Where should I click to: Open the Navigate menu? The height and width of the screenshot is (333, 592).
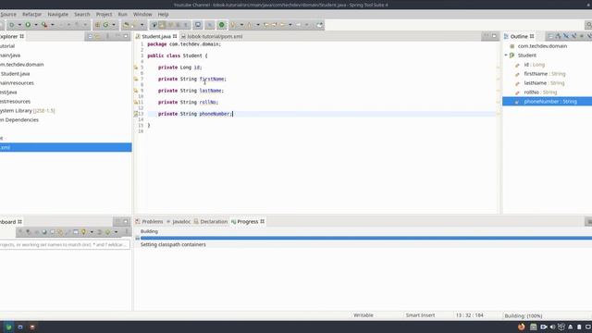pos(57,15)
